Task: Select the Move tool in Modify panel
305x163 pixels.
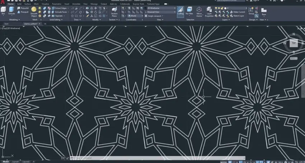Action: click(x=95, y=8)
